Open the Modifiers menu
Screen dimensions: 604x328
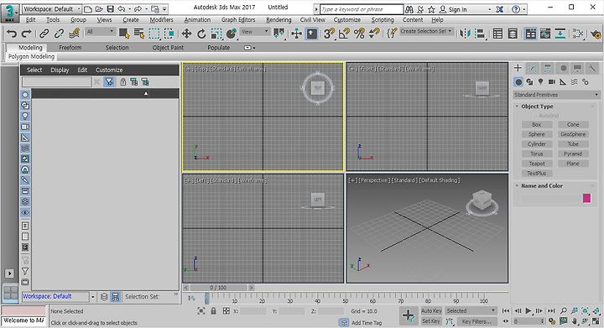[x=161, y=19]
